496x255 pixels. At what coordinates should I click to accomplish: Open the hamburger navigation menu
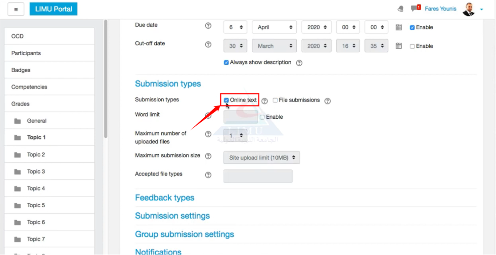pyautogui.click(x=16, y=9)
